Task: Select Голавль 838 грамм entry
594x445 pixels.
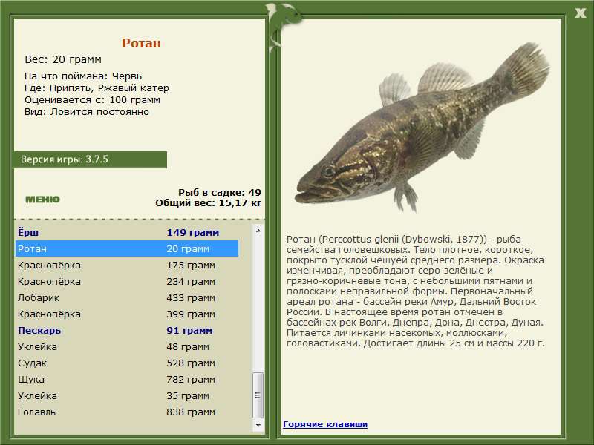Action: click(x=127, y=412)
